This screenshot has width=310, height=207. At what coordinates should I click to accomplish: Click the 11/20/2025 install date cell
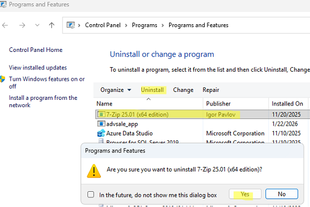(x=286, y=114)
